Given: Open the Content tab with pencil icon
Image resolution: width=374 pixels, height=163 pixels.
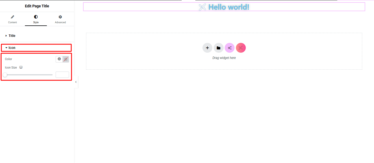Looking at the screenshot, I should pyautogui.click(x=12, y=19).
